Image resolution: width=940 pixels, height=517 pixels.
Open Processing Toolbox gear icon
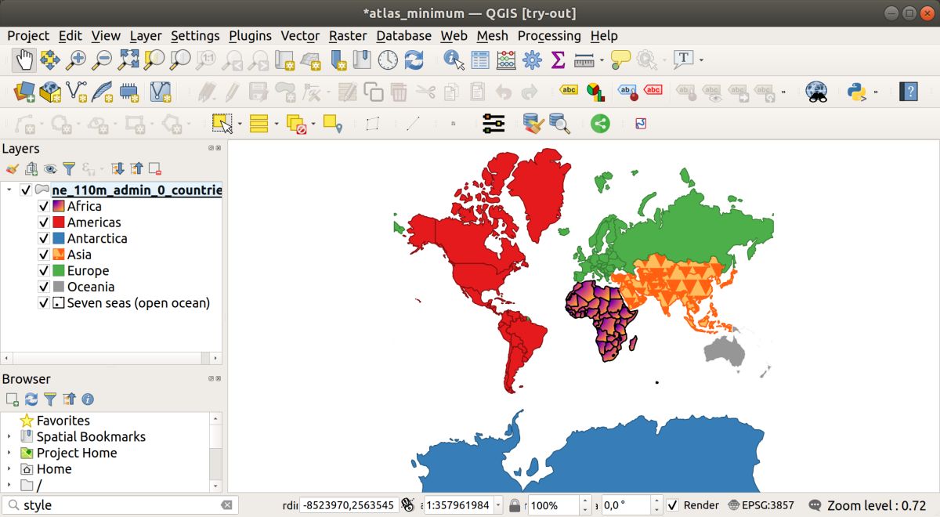(x=532, y=59)
